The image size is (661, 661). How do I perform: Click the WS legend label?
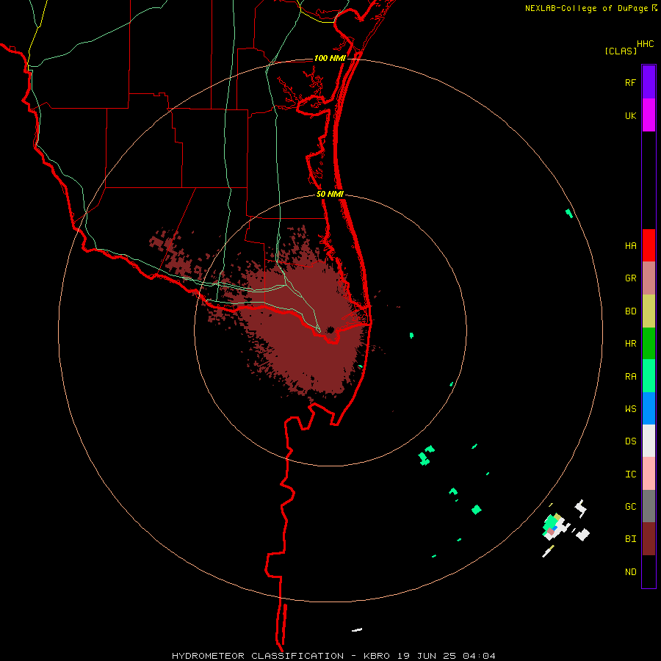click(x=630, y=409)
